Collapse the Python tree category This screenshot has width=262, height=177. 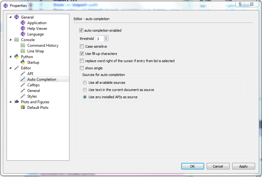point(11,56)
